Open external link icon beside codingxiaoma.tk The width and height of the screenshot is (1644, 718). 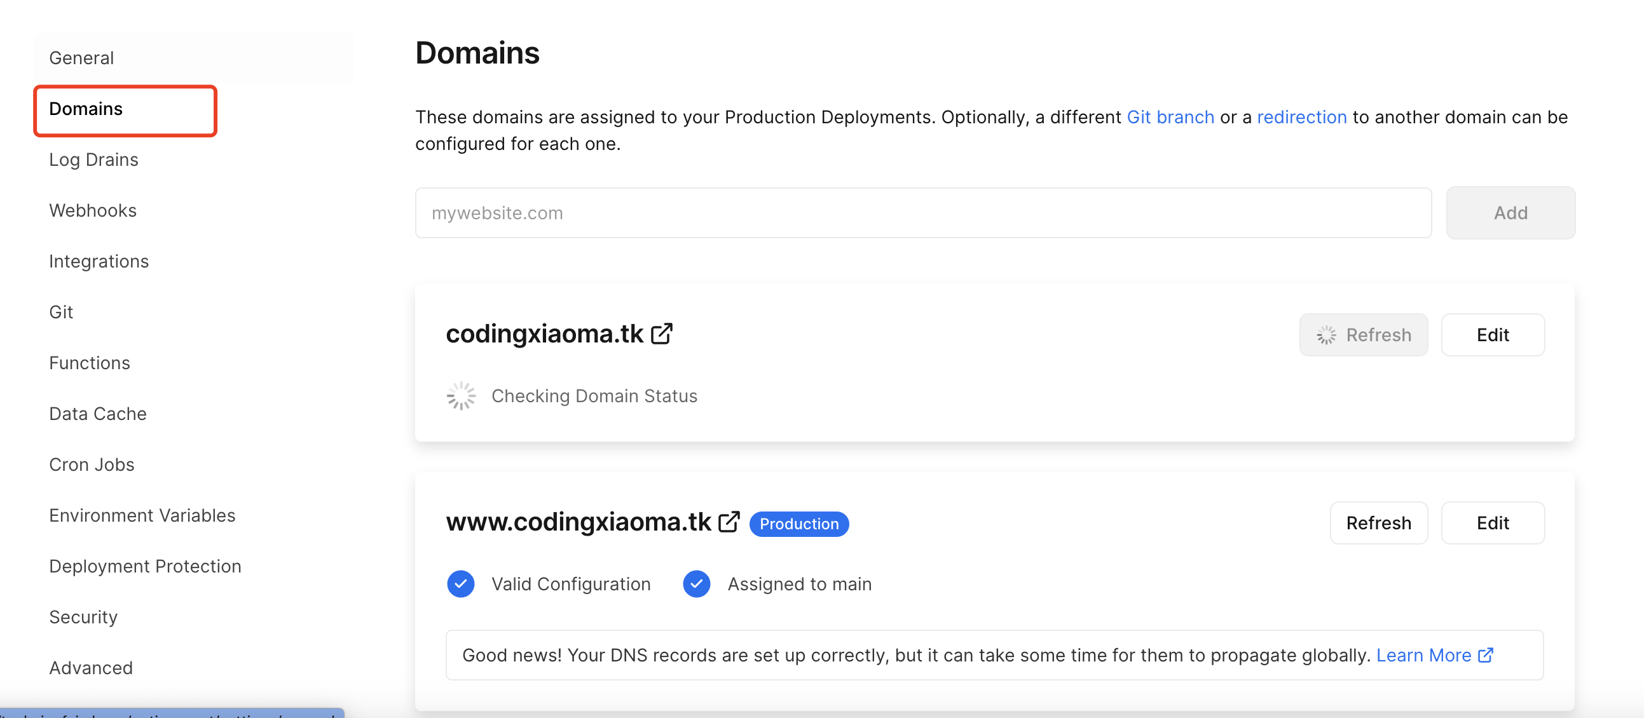(662, 334)
